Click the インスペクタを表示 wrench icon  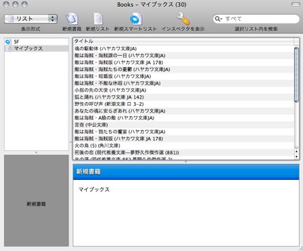[183, 19]
